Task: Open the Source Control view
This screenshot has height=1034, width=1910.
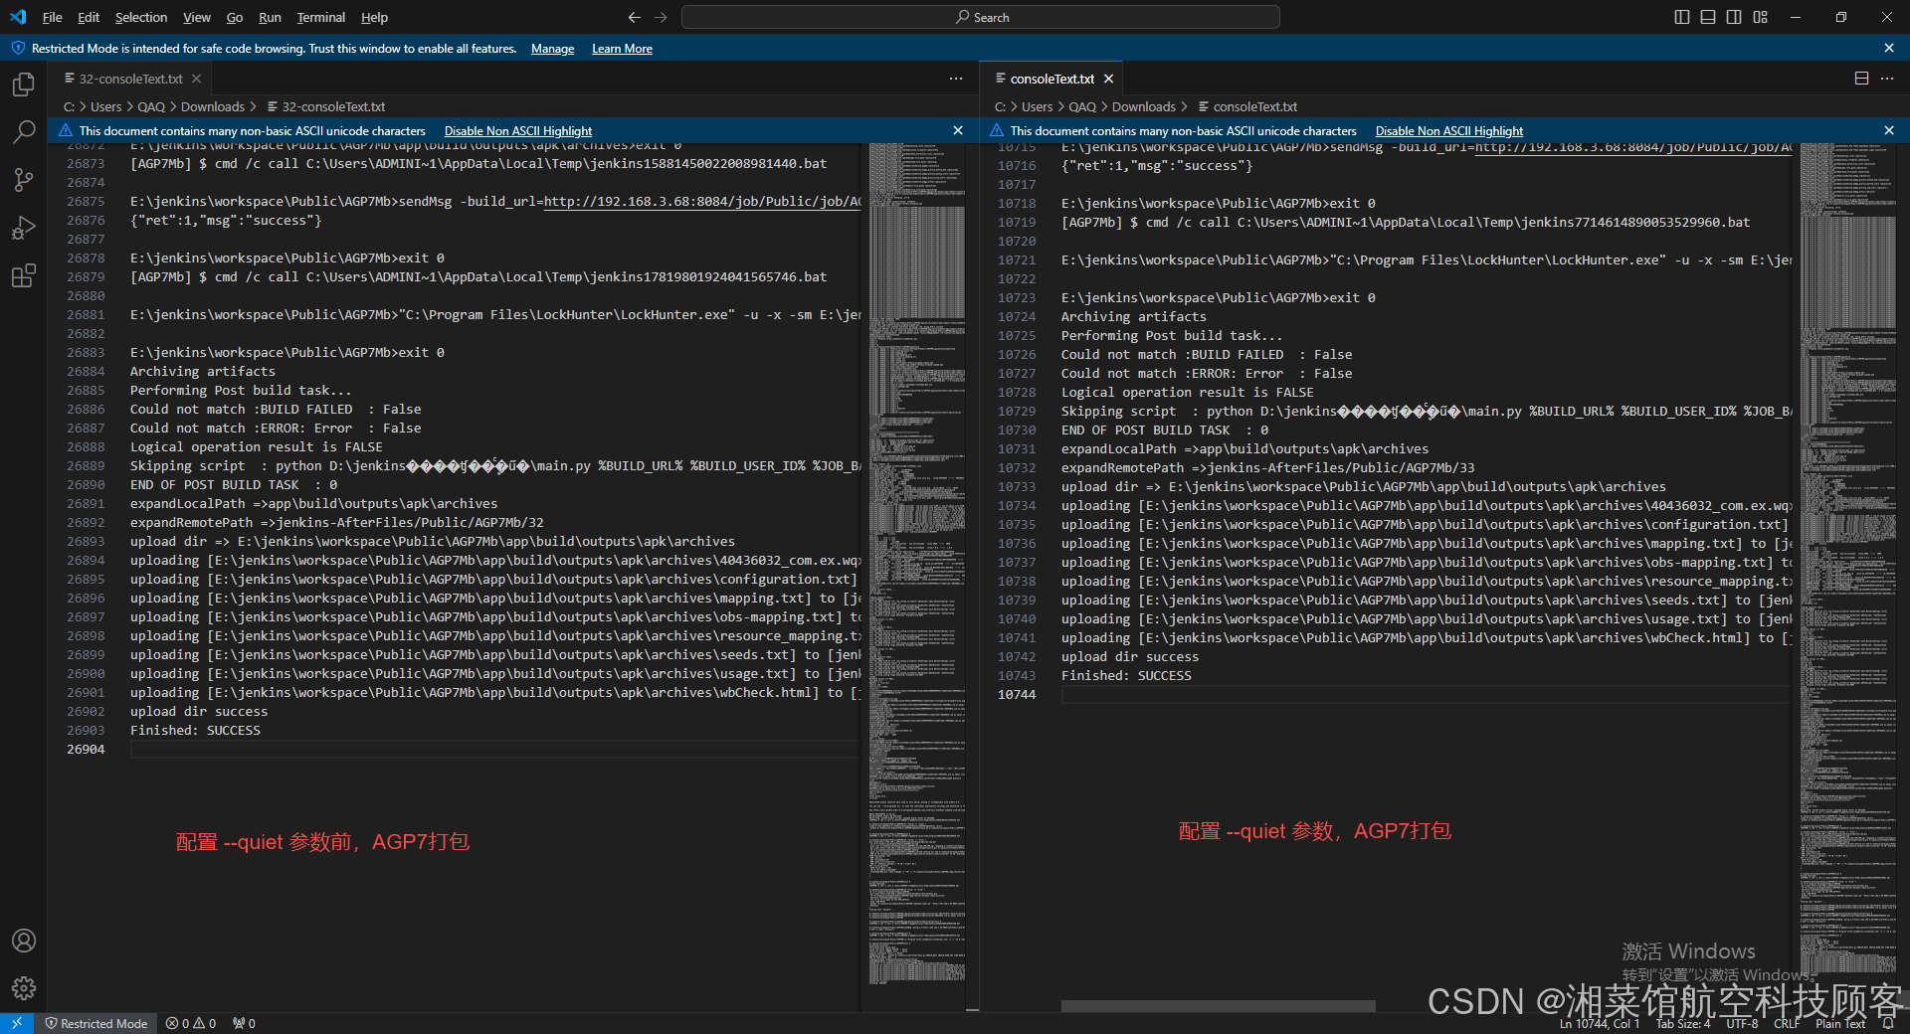Action: point(24,179)
